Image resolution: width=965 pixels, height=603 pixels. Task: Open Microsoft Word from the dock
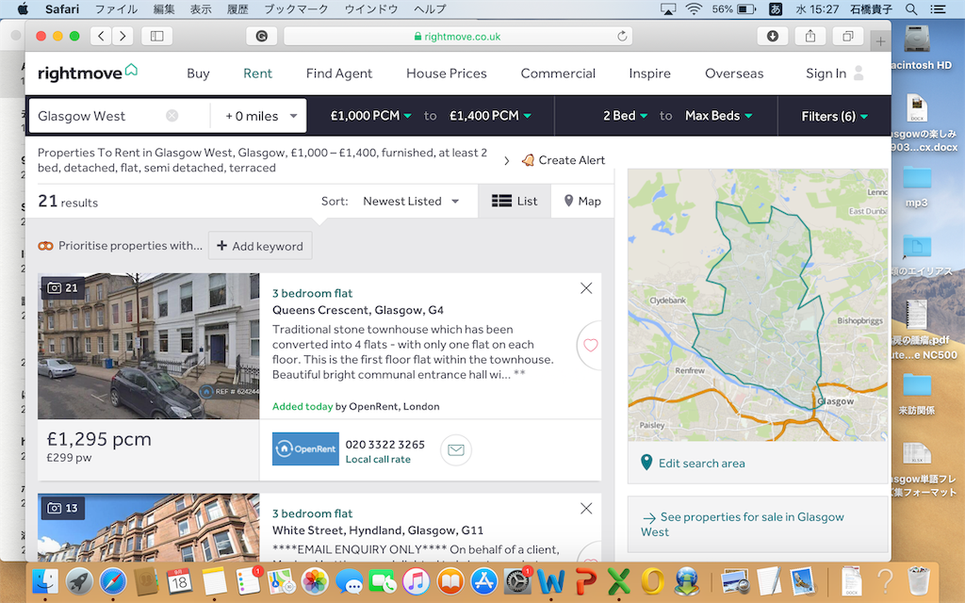(x=550, y=581)
